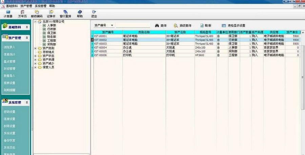Open 信息统计 in the sidebar
The width and height of the screenshot is (305, 155).
click(9, 54)
